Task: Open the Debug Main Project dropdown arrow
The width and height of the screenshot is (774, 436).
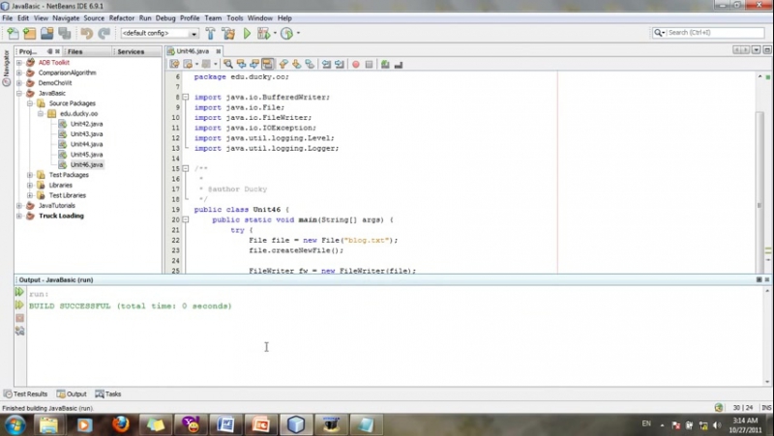Action: click(x=275, y=33)
